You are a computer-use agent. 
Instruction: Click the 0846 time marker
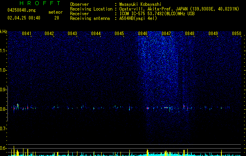(x=143, y=34)
